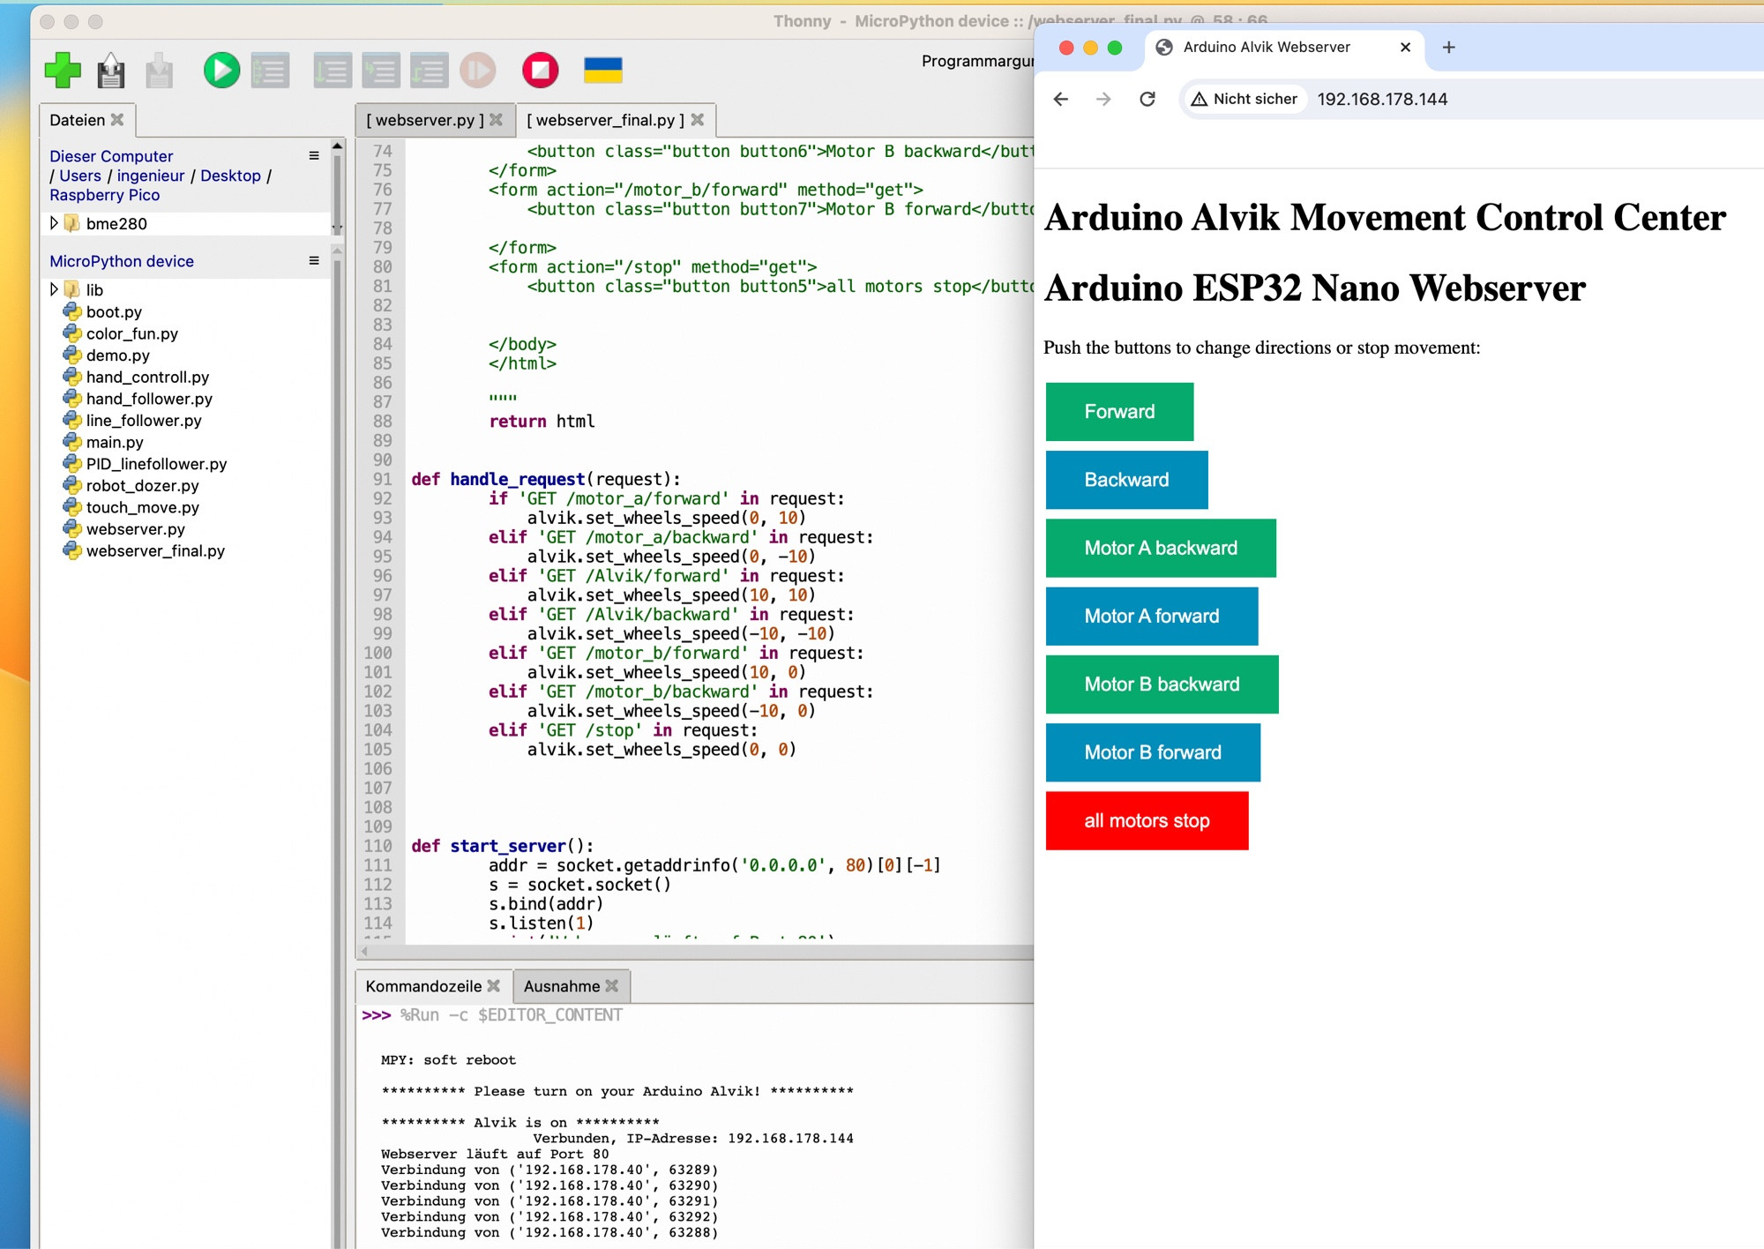Click the Dieser Computer link
The image size is (1764, 1249).
pos(111,155)
